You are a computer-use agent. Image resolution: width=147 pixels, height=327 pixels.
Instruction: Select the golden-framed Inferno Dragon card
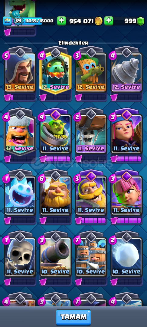pos(55,72)
